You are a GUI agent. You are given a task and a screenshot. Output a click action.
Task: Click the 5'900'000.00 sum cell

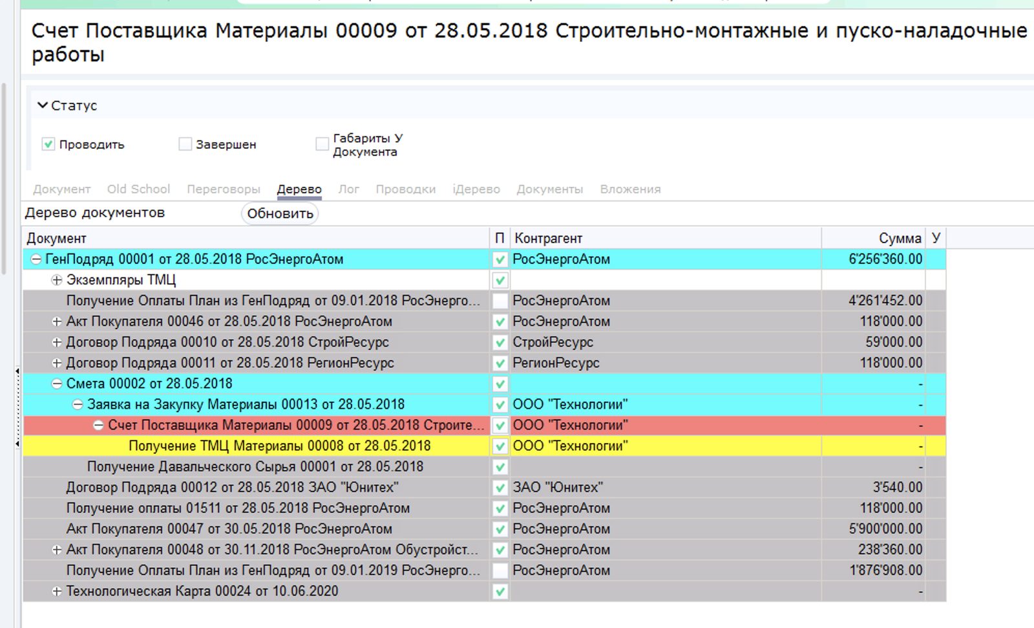[x=874, y=528]
